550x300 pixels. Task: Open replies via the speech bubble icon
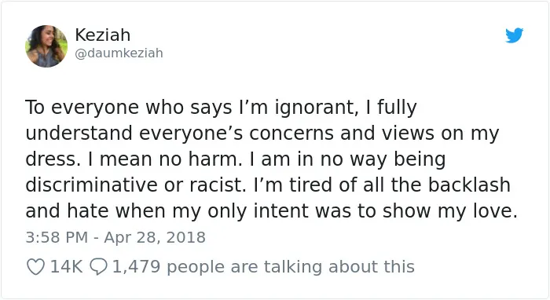pos(98,267)
